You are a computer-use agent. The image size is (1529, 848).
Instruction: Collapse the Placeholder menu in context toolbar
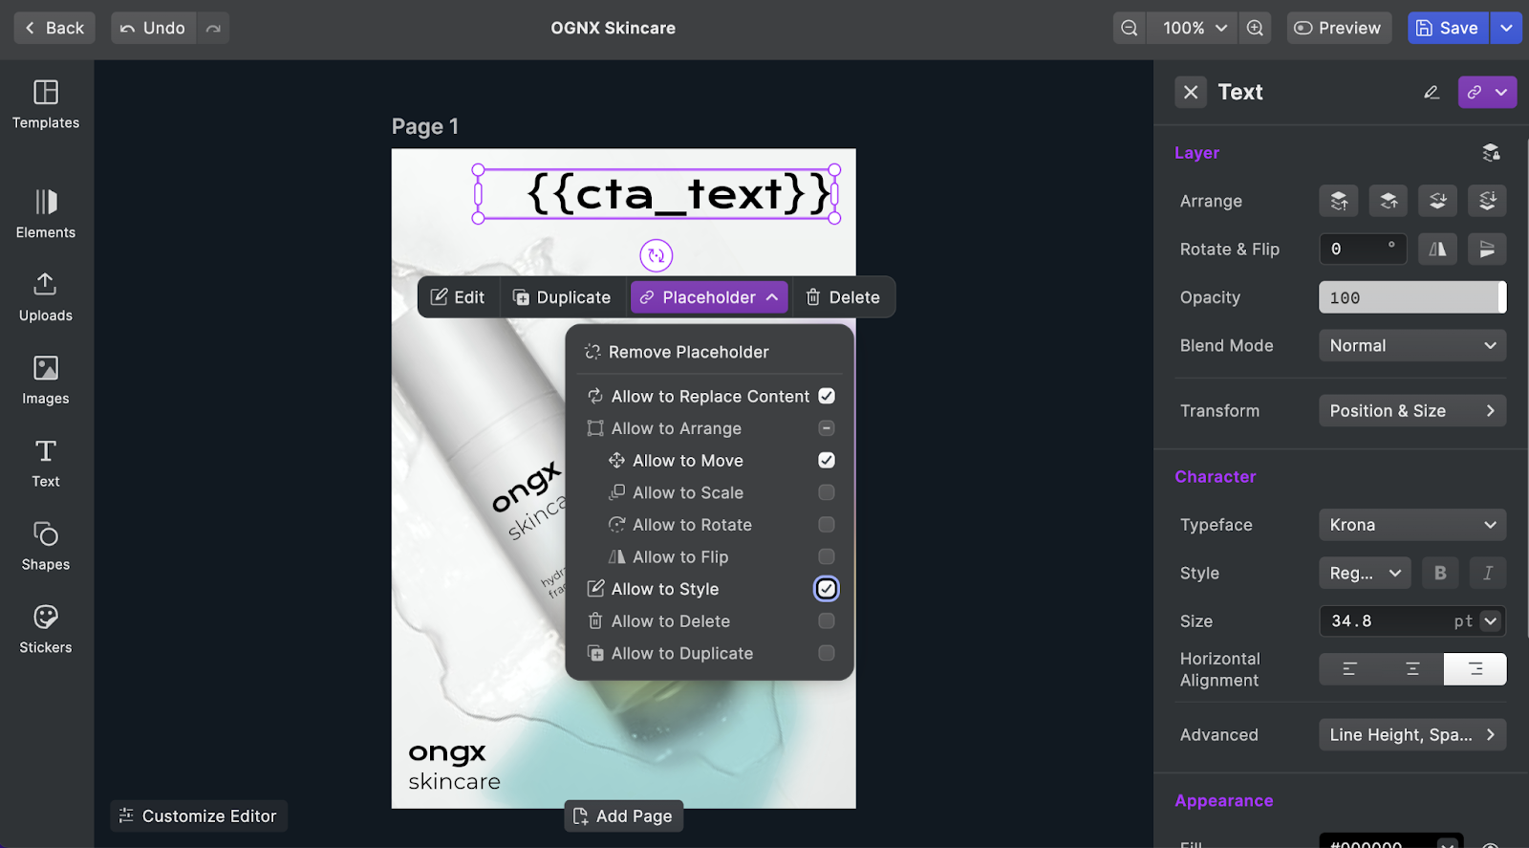(709, 297)
